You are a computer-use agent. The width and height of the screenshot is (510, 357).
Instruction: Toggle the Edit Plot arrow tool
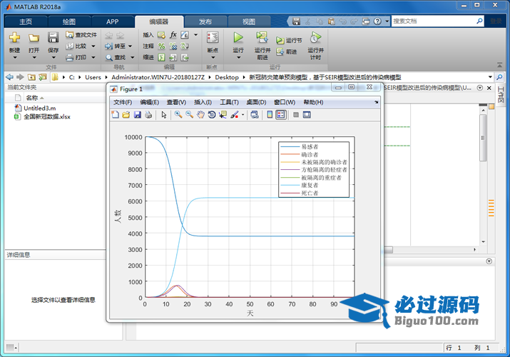(163, 114)
